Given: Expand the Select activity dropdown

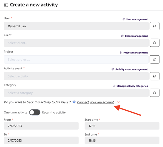Looking at the screenshot, I should point(76,76).
